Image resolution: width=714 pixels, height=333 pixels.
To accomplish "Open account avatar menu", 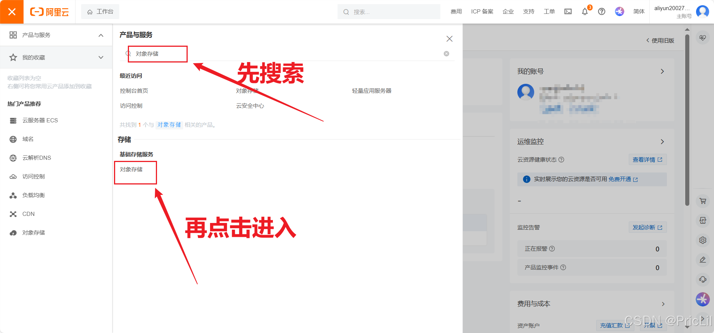I will click(x=702, y=12).
